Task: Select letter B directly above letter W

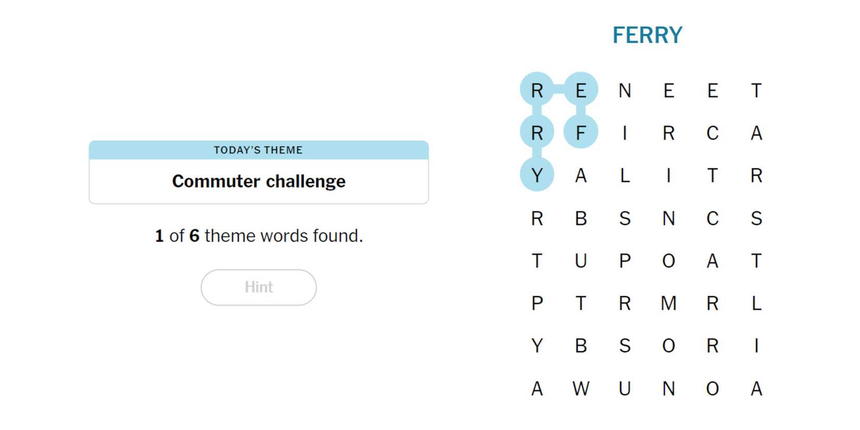Action: tap(581, 346)
